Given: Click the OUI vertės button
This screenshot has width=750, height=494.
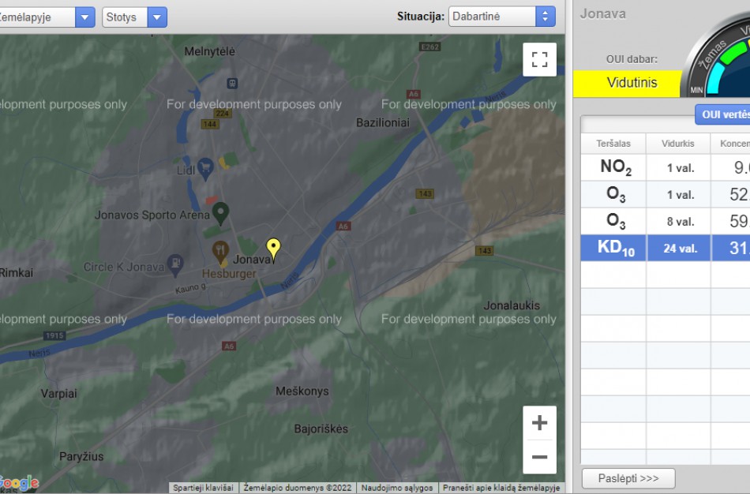Looking at the screenshot, I should pyautogui.click(x=722, y=114).
